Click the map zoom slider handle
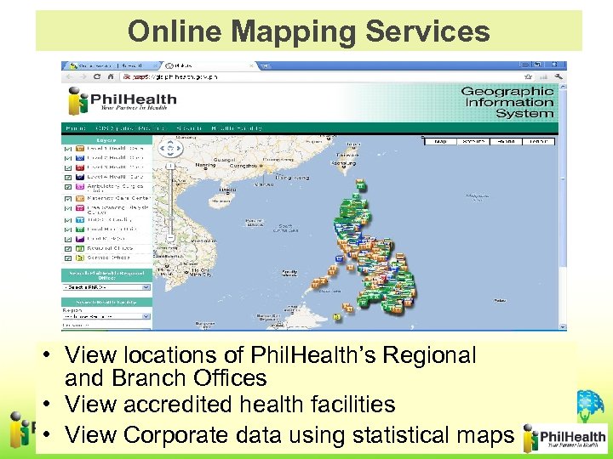The width and height of the screenshot is (613, 459). click(170, 220)
